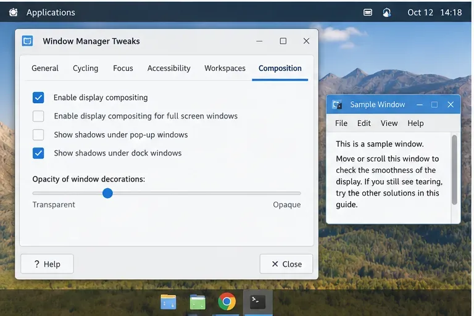Open the clock showing Oct 12 14:18
Image resolution: width=474 pixels, height=316 pixels.
(x=434, y=12)
